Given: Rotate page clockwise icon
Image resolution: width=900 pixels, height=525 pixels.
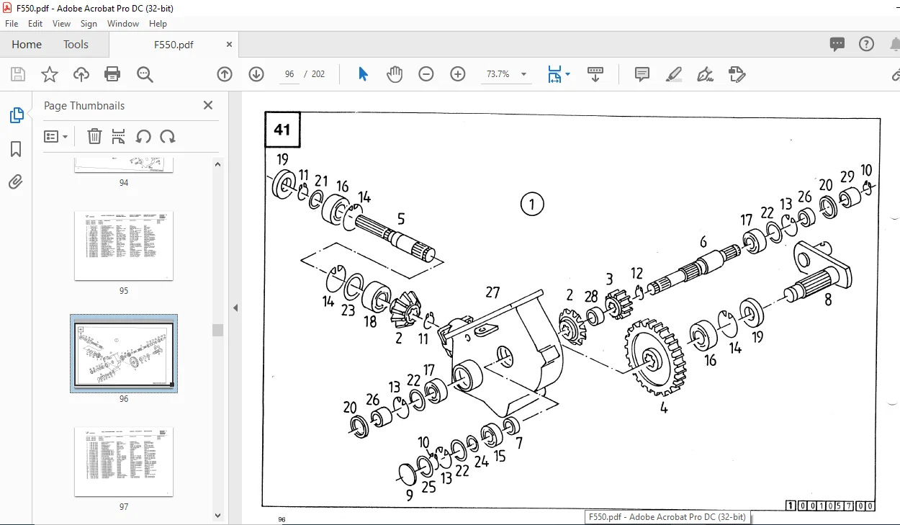Looking at the screenshot, I should (x=168, y=137).
